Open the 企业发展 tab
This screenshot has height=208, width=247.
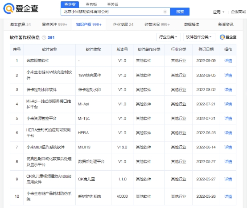point(123,24)
